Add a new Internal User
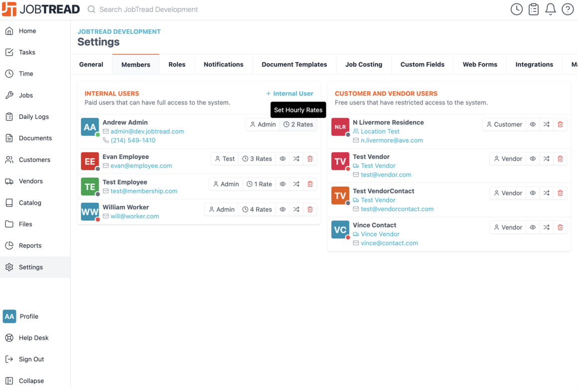Viewport: 578px width, 387px height. coord(289,94)
